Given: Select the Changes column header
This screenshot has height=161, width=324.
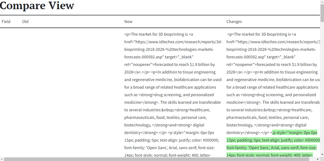Looking at the screenshot, I should 234,22.
